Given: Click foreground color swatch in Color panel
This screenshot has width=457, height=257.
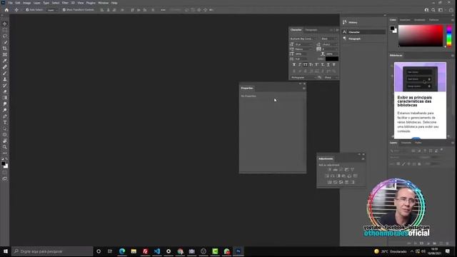Looking at the screenshot, I should click(x=392, y=29).
